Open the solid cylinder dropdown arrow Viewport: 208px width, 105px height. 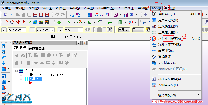pos(125,22)
